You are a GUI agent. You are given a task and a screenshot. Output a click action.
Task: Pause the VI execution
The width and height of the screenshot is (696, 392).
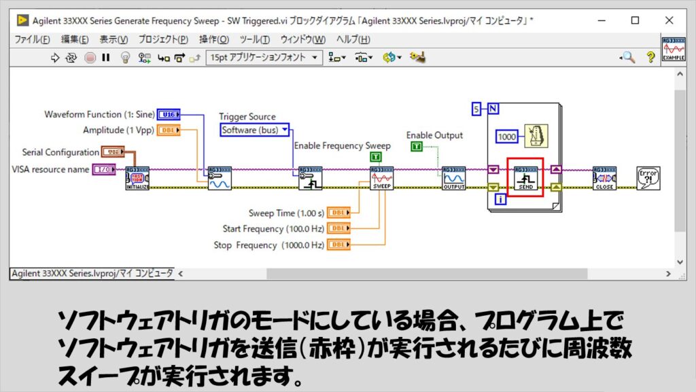(x=105, y=58)
